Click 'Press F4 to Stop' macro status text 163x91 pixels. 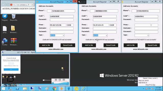(150, 85)
